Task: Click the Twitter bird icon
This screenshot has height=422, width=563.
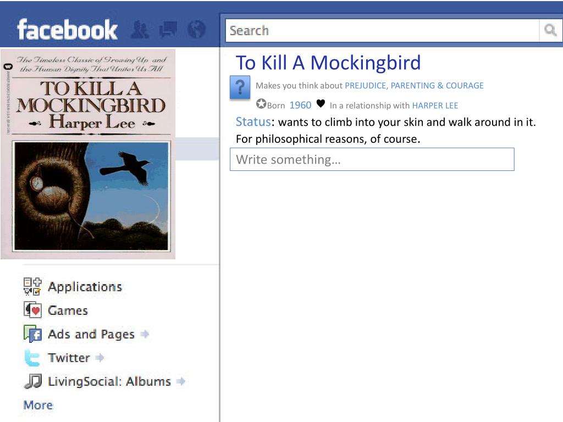Action: pyautogui.click(x=32, y=358)
